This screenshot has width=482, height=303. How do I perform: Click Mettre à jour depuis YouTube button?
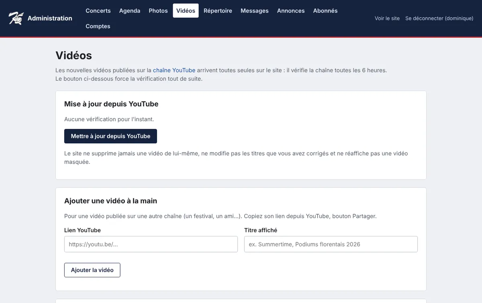point(110,136)
